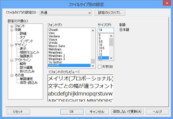This screenshot has width=173, height=119.
Task: Open the ファイルタイプの設定 dropdown
Action: (x=66, y=13)
